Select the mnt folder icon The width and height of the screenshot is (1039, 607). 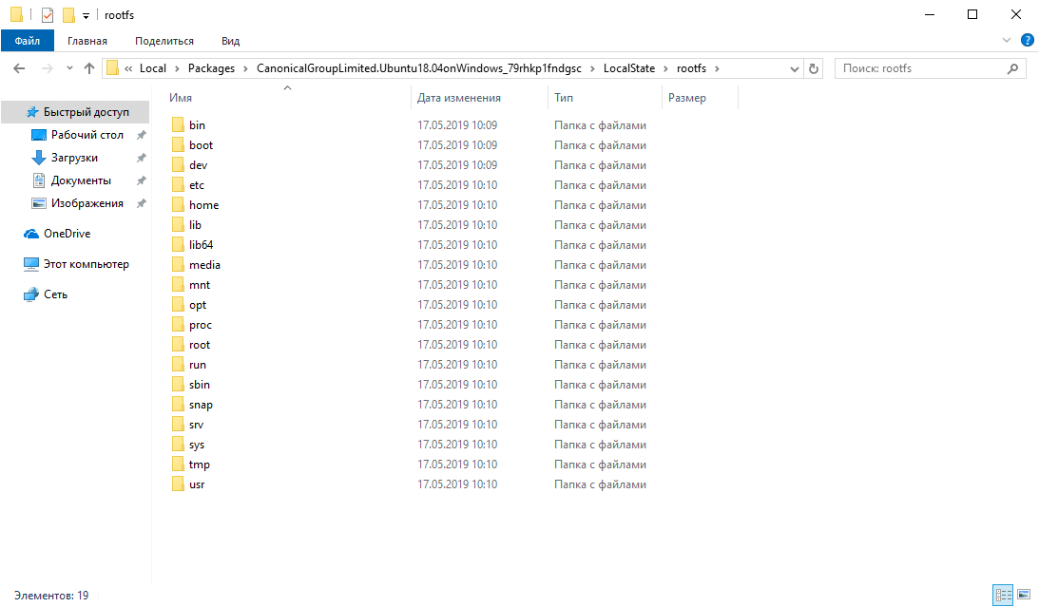pyautogui.click(x=178, y=285)
